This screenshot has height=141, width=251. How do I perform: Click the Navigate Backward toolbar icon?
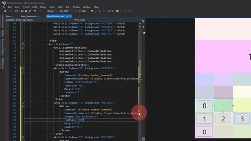click(x=5, y=11)
